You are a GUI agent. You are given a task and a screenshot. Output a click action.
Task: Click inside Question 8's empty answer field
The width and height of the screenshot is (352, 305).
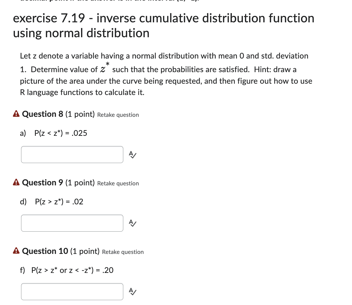72,155
